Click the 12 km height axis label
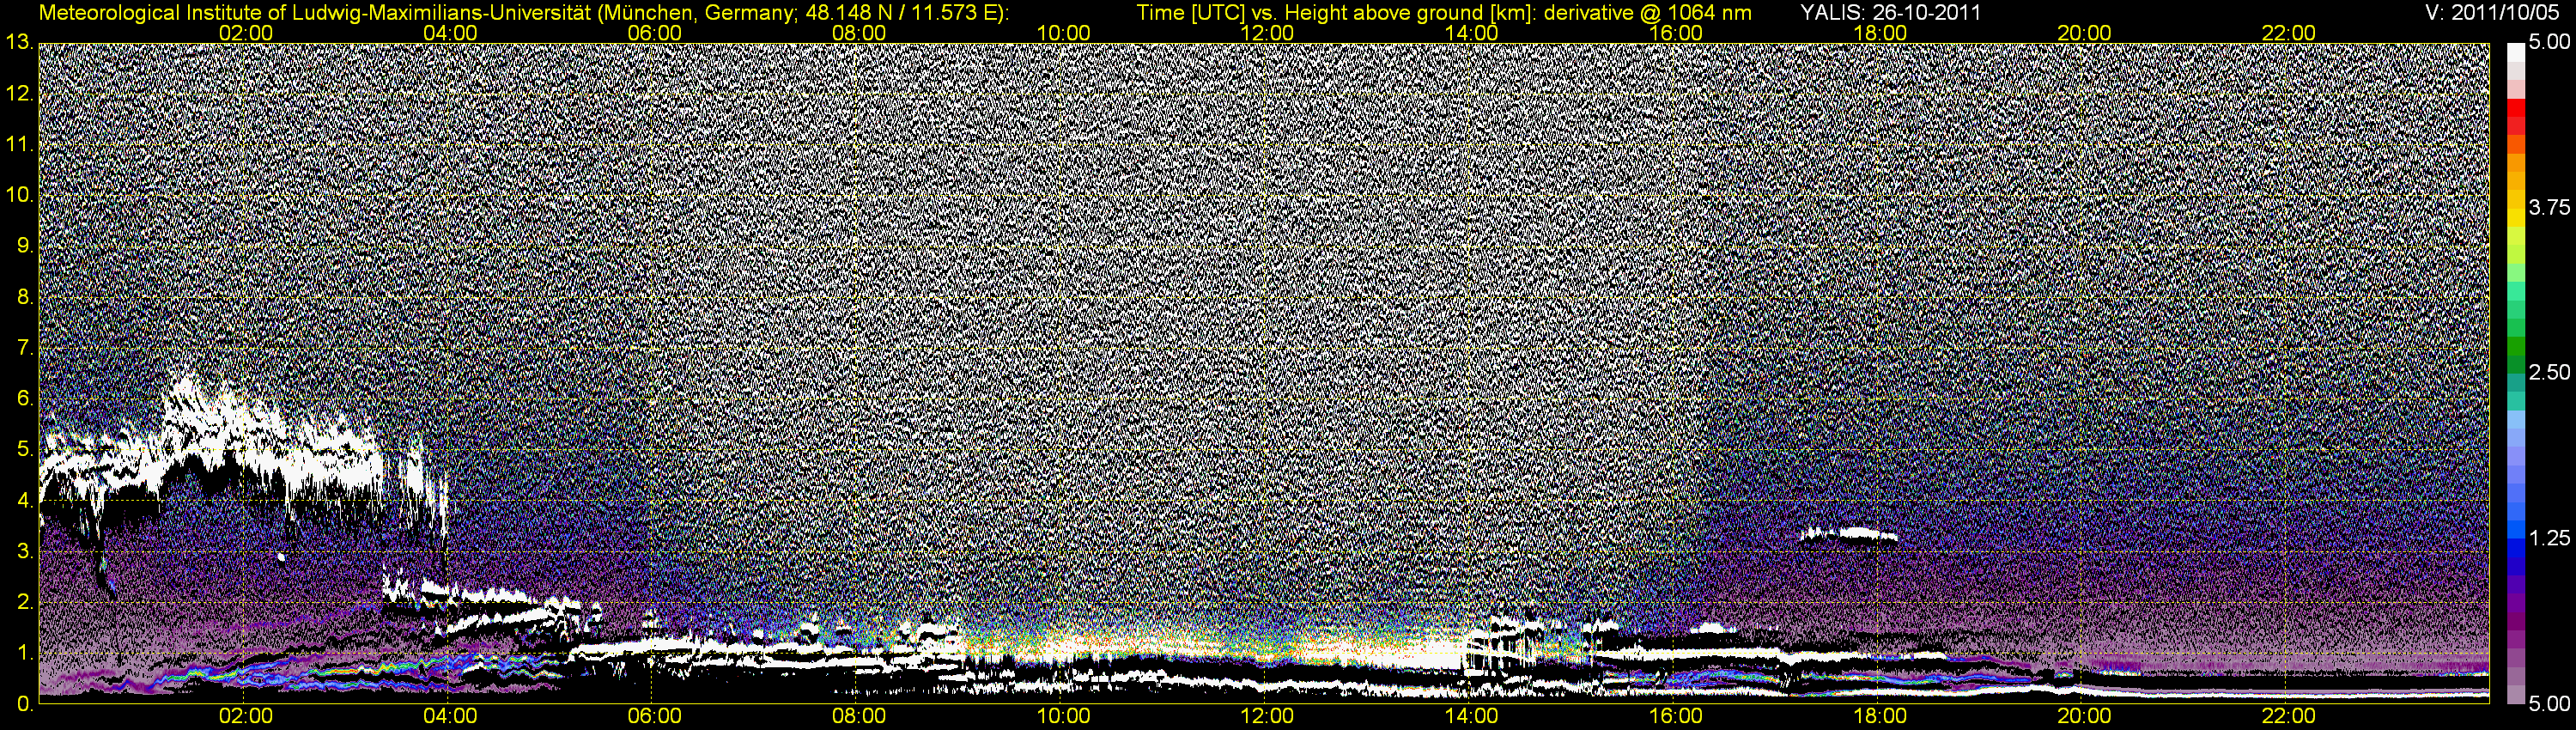Screen dimensions: 2576x730 19,94
